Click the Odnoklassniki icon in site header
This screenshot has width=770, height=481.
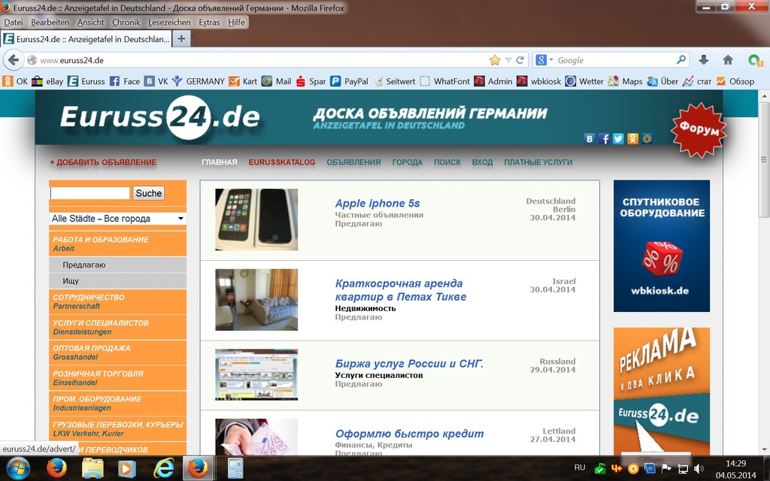[632, 139]
